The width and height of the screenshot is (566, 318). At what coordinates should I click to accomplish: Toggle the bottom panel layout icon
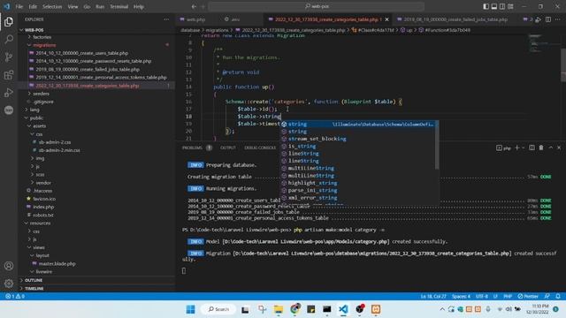[494, 6]
